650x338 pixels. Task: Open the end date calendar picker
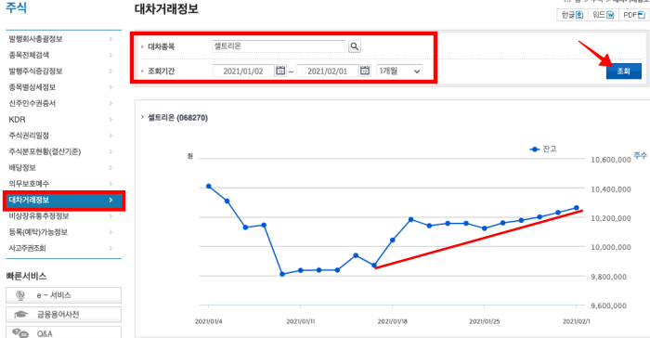(x=365, y=71)
